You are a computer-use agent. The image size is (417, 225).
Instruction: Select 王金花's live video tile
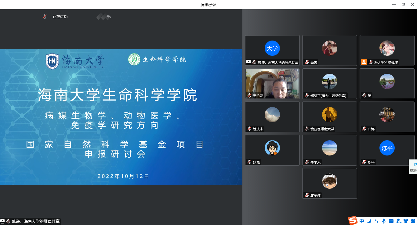click(x=272, y=83)
